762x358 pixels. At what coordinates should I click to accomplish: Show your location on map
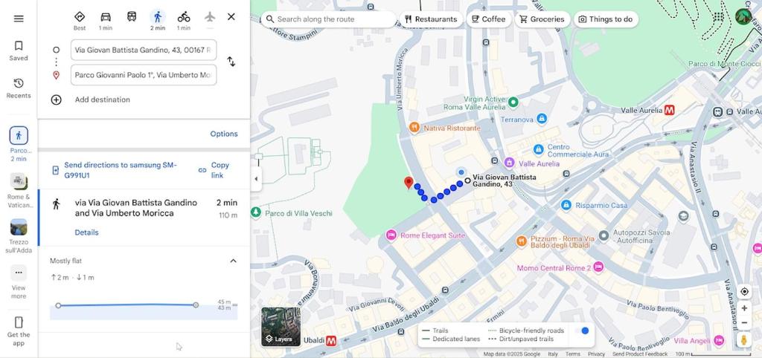coord(743,292)
